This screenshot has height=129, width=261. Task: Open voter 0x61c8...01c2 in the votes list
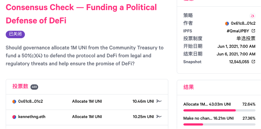tap(30, 101)
